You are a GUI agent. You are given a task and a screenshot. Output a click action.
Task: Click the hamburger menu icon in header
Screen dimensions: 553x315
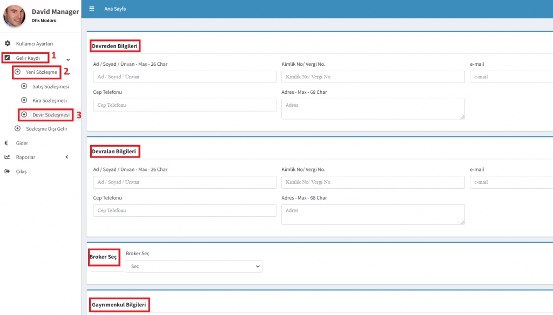tap(92, 9)
